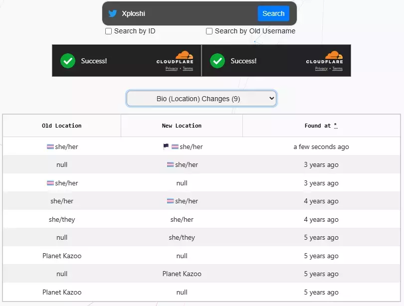Click the black flag emoji in first row
Viewport: 404px width, 306px height.
[166, 147]
